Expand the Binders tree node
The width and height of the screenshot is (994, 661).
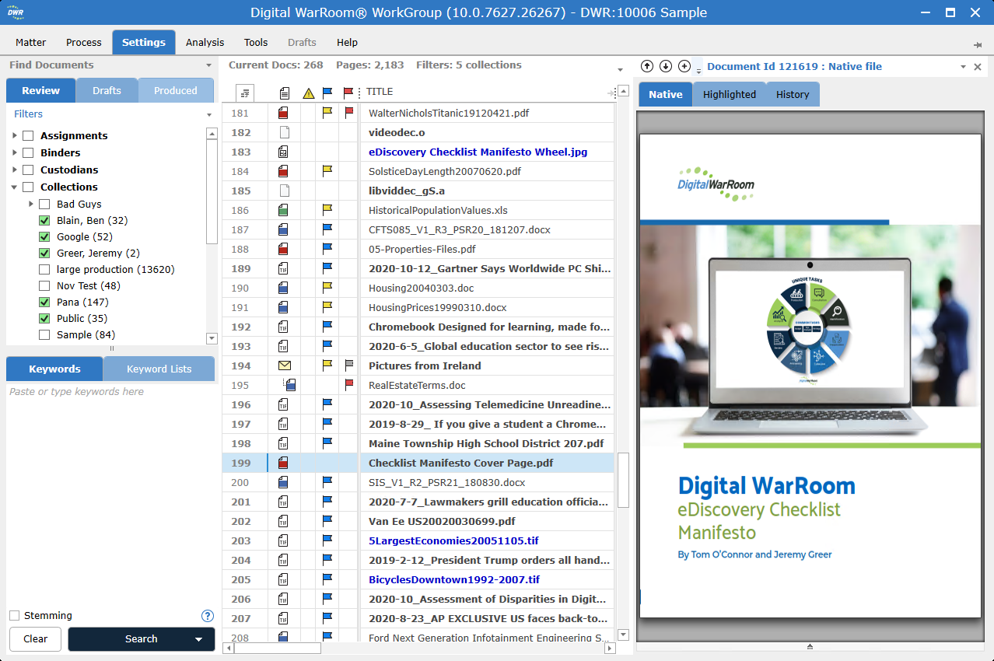click(15, 153)
